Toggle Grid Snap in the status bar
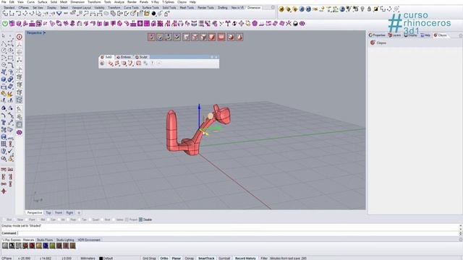 coord(149,259)
